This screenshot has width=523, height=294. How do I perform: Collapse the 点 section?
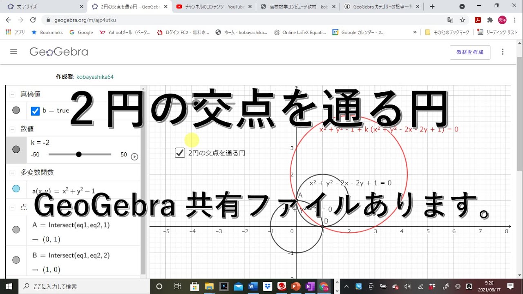(12, 207)
